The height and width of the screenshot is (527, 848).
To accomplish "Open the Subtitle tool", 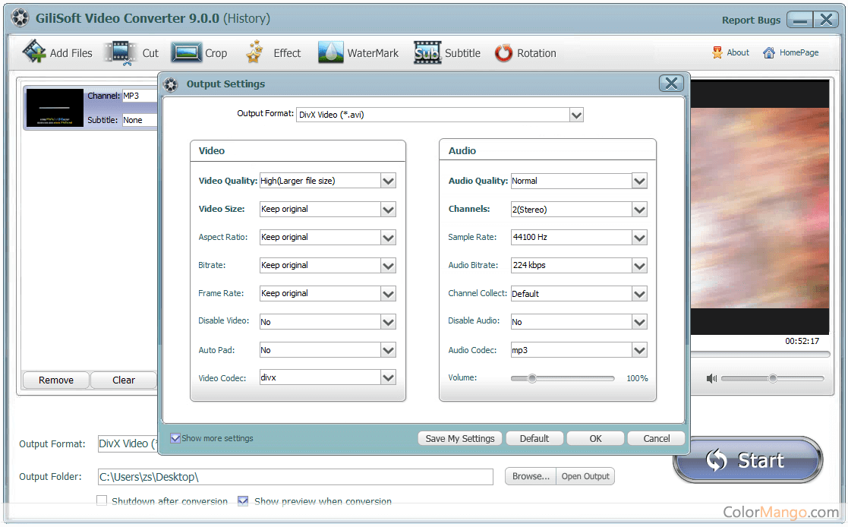I will [x=427, y=52].
